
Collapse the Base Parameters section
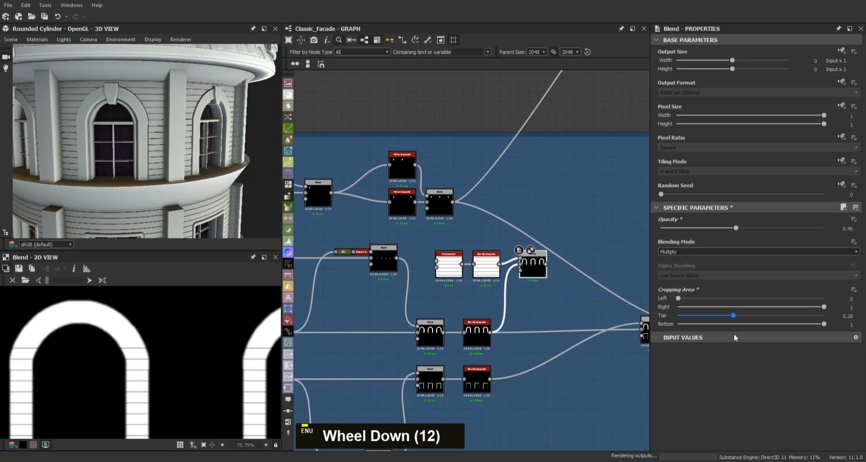pos(656,40)
